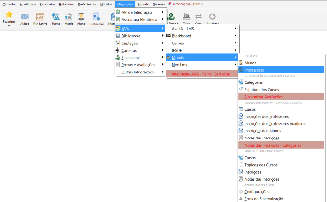
Task: Choose Integração AVA - Painel Gerencial
Action: click(x=201, y=74)
